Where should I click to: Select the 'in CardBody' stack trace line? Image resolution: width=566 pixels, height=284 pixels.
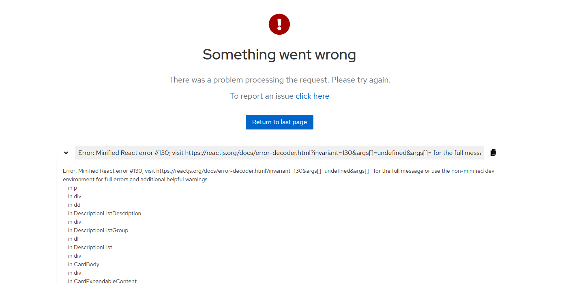[x=84, y=264]
